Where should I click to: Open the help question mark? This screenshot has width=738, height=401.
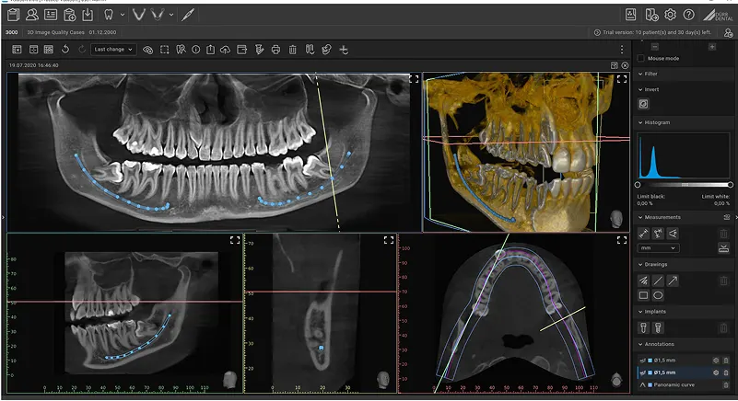tap(688, 15)
